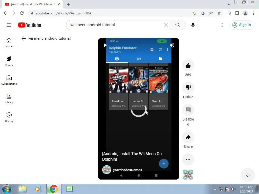Open the tab search dropdown chevron

(x=229, y=4)
